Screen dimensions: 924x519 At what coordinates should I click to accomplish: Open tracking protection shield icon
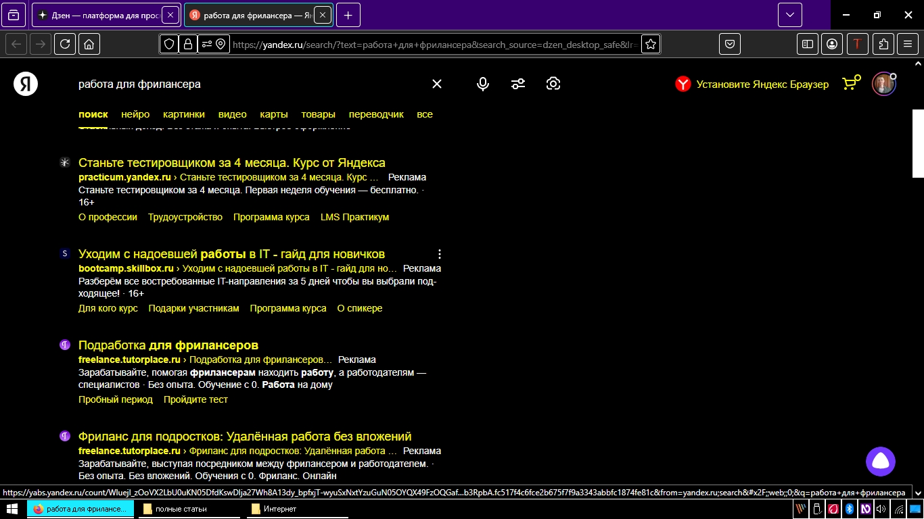169,44
